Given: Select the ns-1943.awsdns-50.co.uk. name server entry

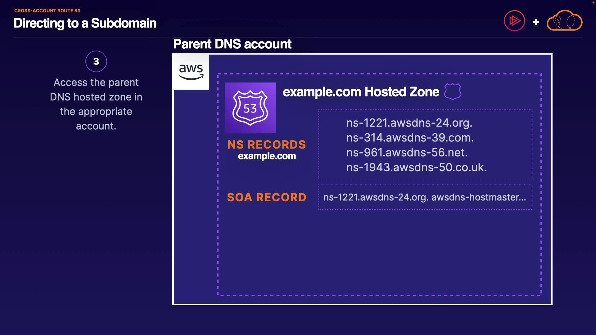Looking at the screenshot, I should (x=416, y=167).
